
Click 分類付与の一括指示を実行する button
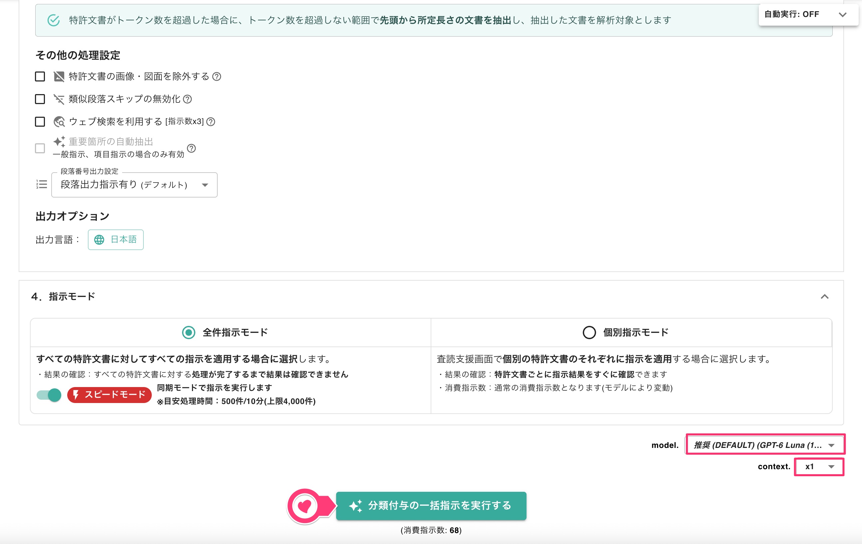point(431,506)
